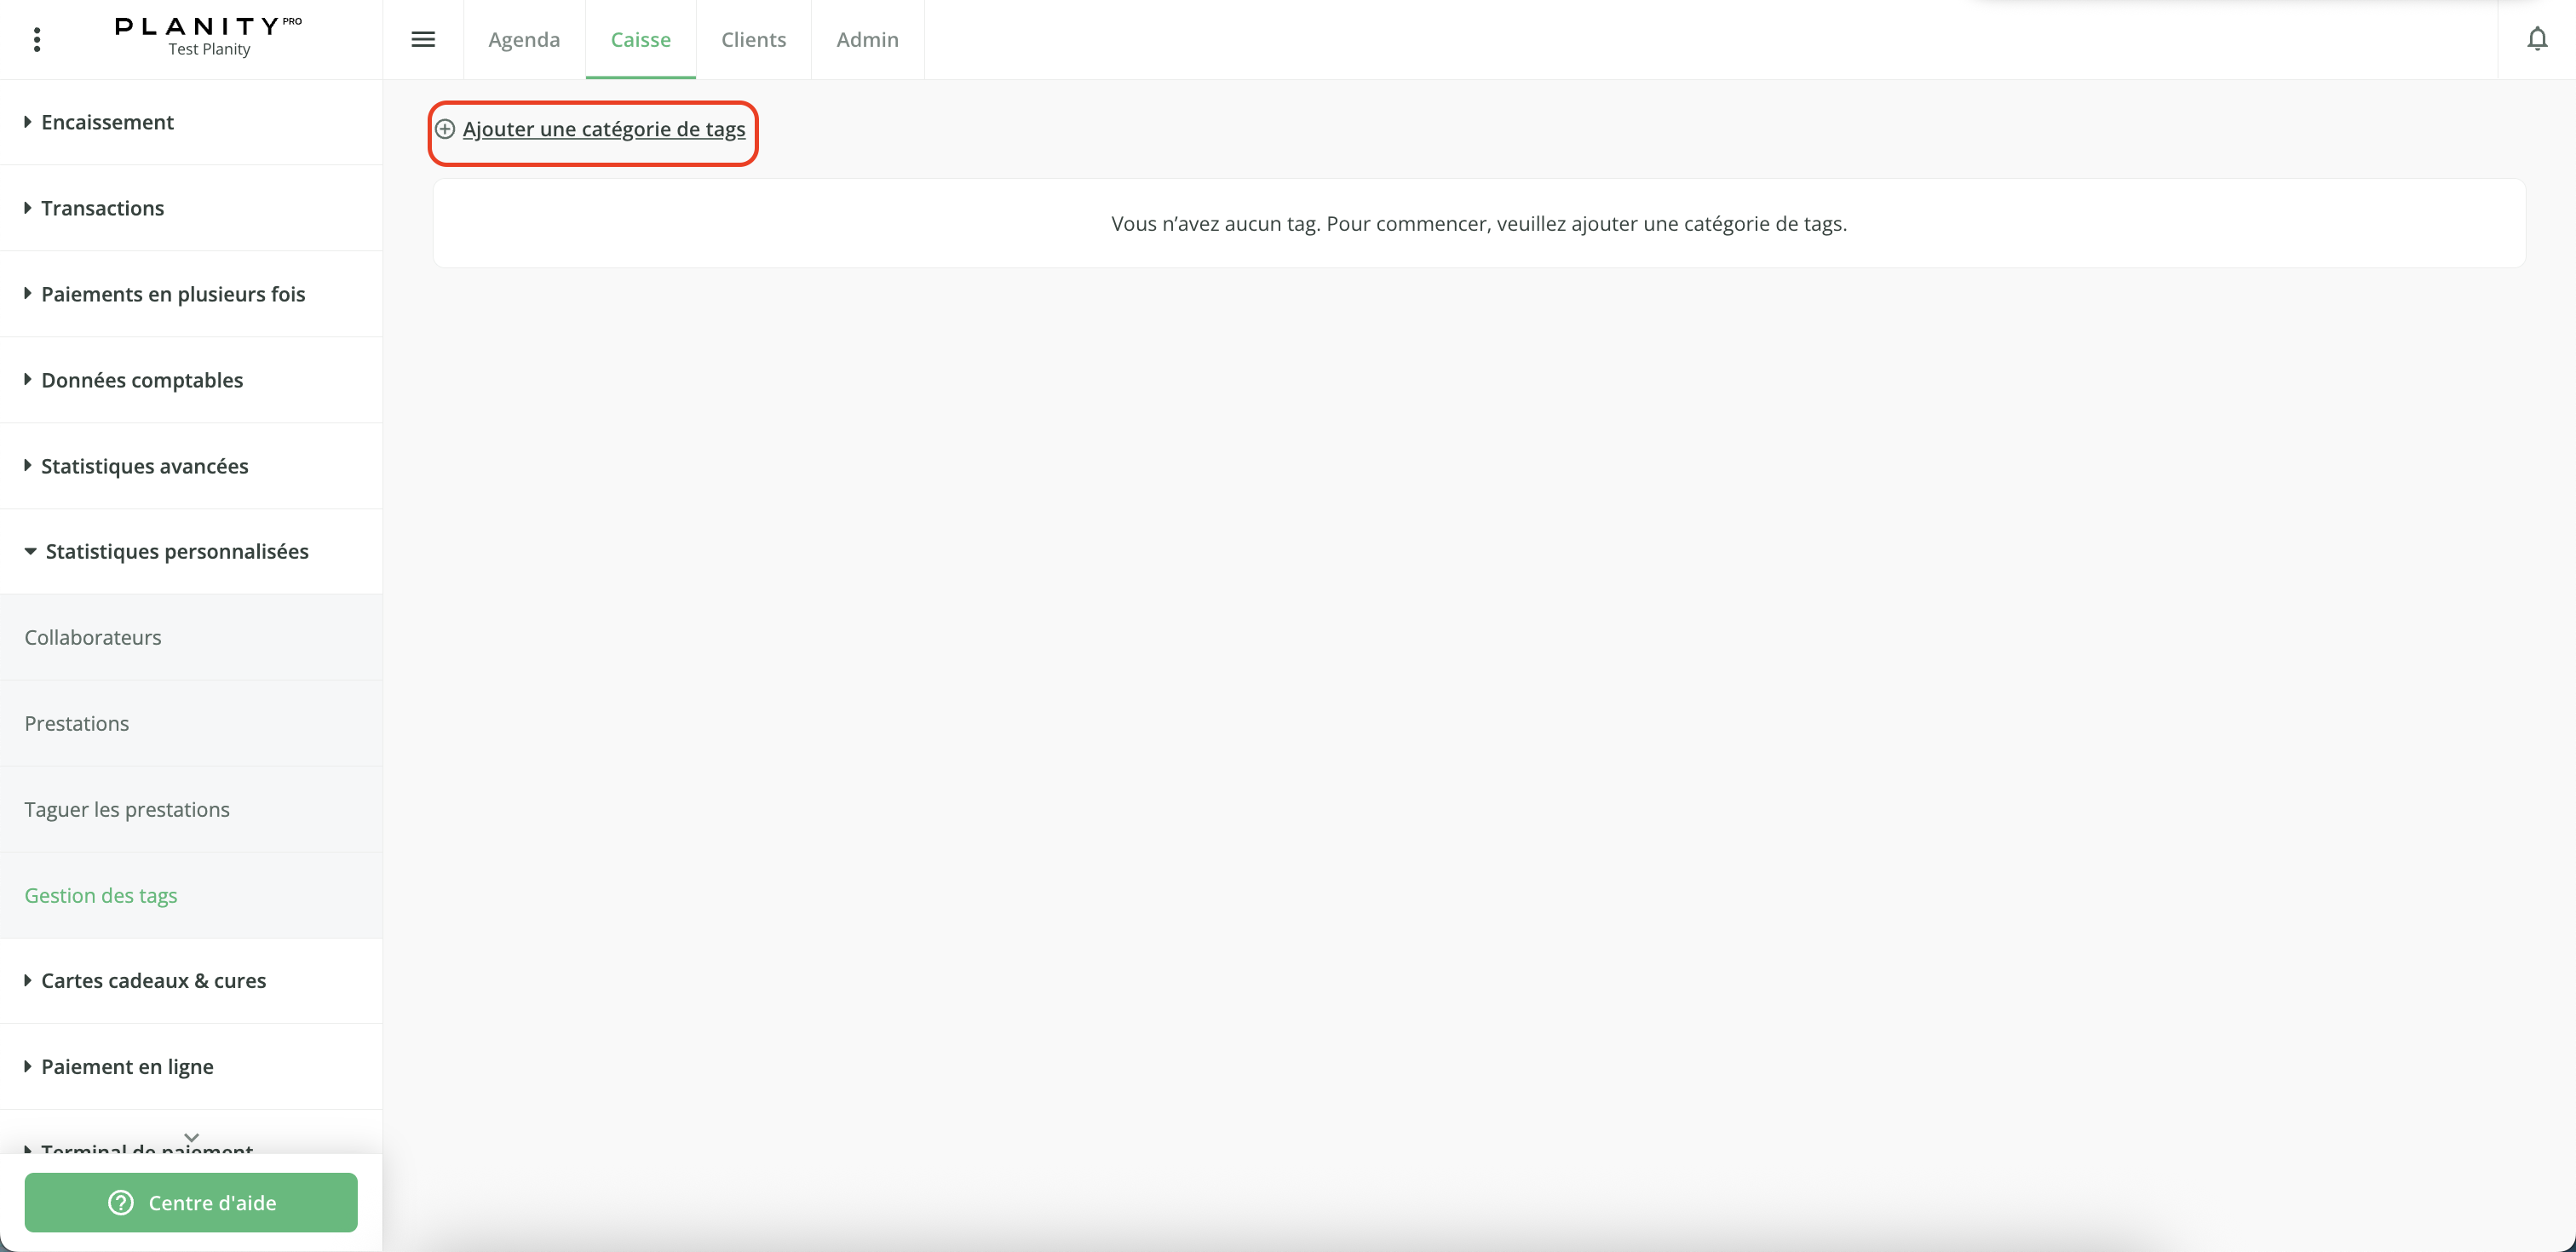
Task: Open the three-dot options menu
Action: 37,40
